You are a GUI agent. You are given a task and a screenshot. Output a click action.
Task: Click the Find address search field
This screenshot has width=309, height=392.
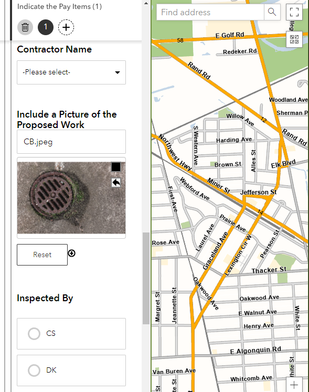pyautogui.click(x=210, y=12)
